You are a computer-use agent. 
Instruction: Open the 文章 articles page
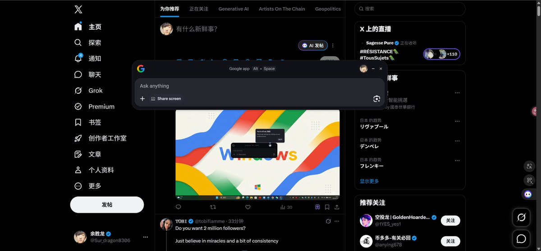(x=88, y=154)
